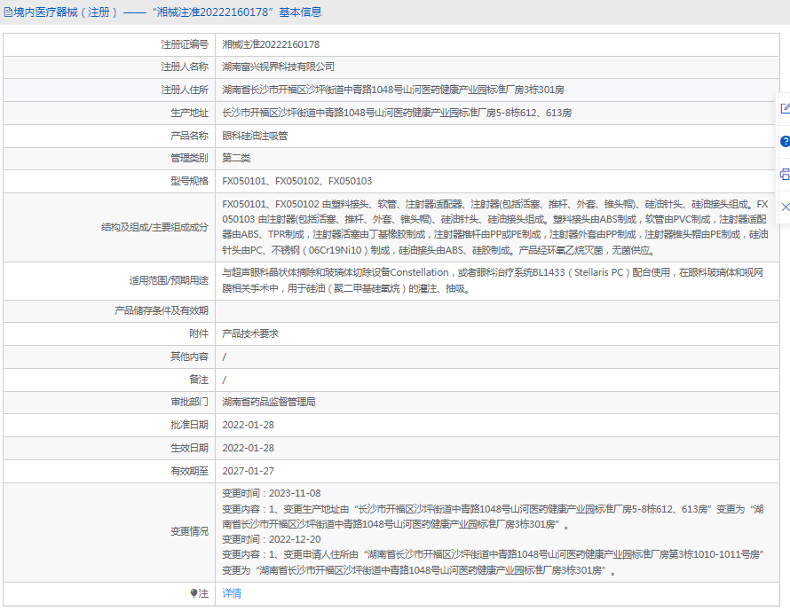Click the 产品技术要求 attachment text
Viewport: 790px width, 611px height.
[249, 333]
